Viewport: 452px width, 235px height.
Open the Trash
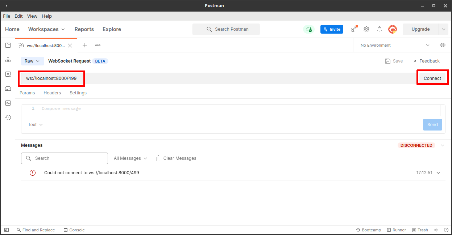pos(420,230)
